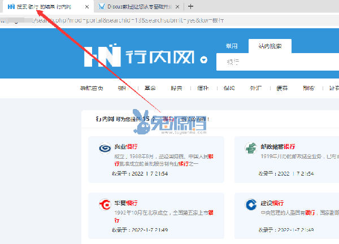Switch to the Discuz tutorial browser tab

138,7
